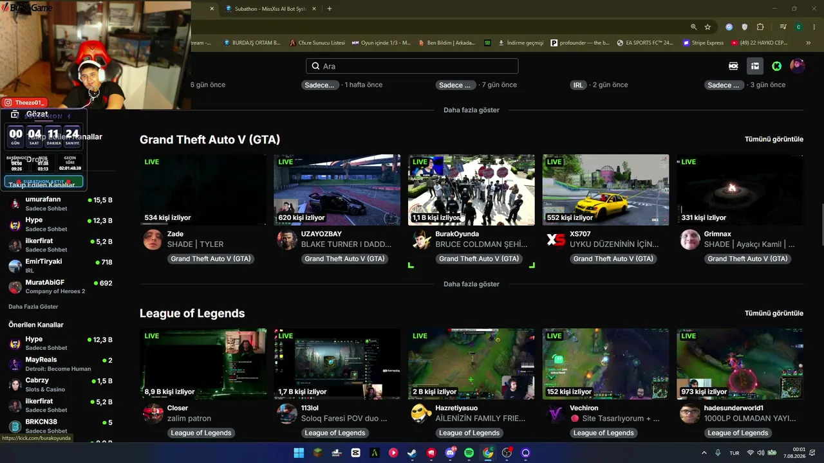Open the clips camera icon in Kick header
Image resolution: width=824 pixels, height=463 pixels.
click(x=733, y=66)
